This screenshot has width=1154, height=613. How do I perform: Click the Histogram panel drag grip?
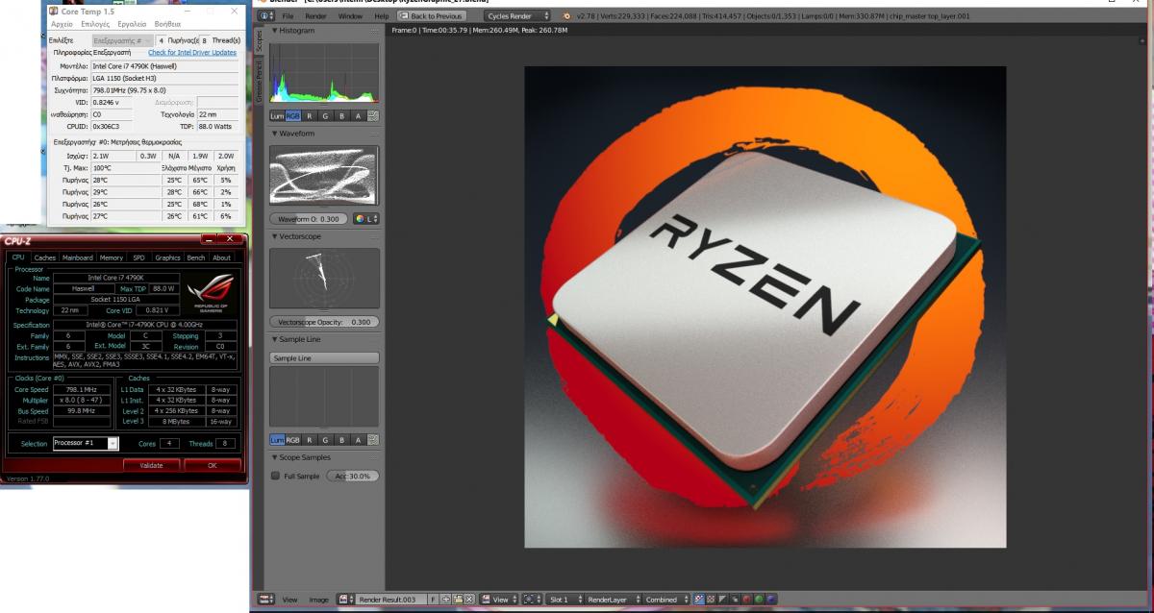click(372, 31)
